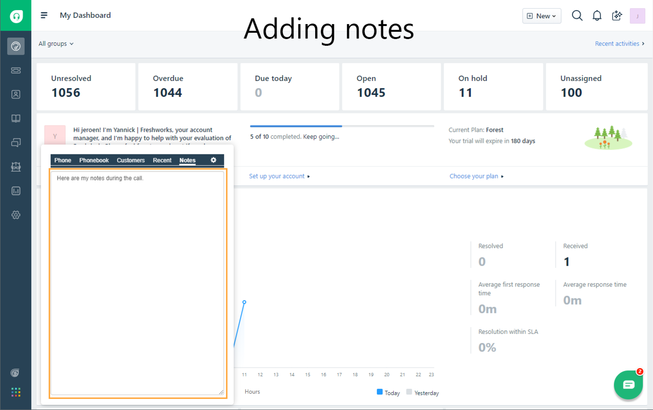The image size is (653, 410).
Task: Click Set up your account link
Action: (x=277, y=176)
